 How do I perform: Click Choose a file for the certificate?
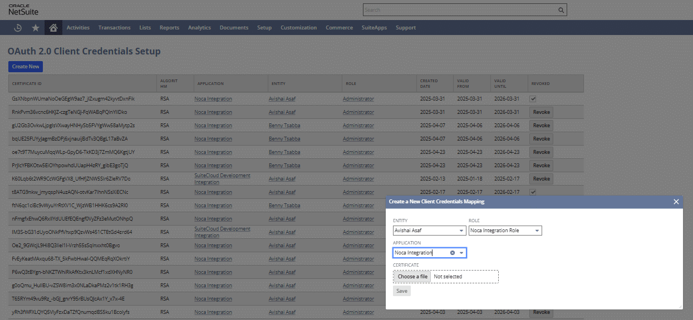point(412,277)
